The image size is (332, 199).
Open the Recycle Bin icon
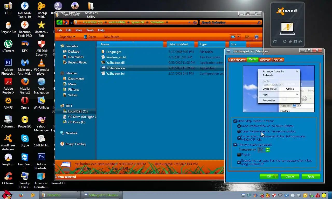pos(8,27)
